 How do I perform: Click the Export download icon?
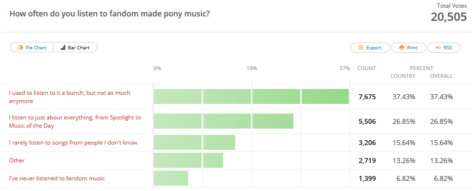[x=361, y=48]
